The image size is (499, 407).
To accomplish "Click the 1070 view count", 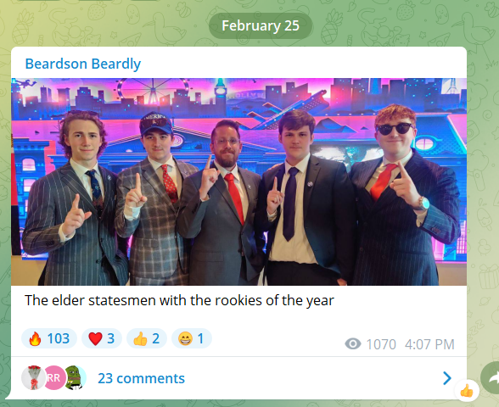I will pos(381,344).
